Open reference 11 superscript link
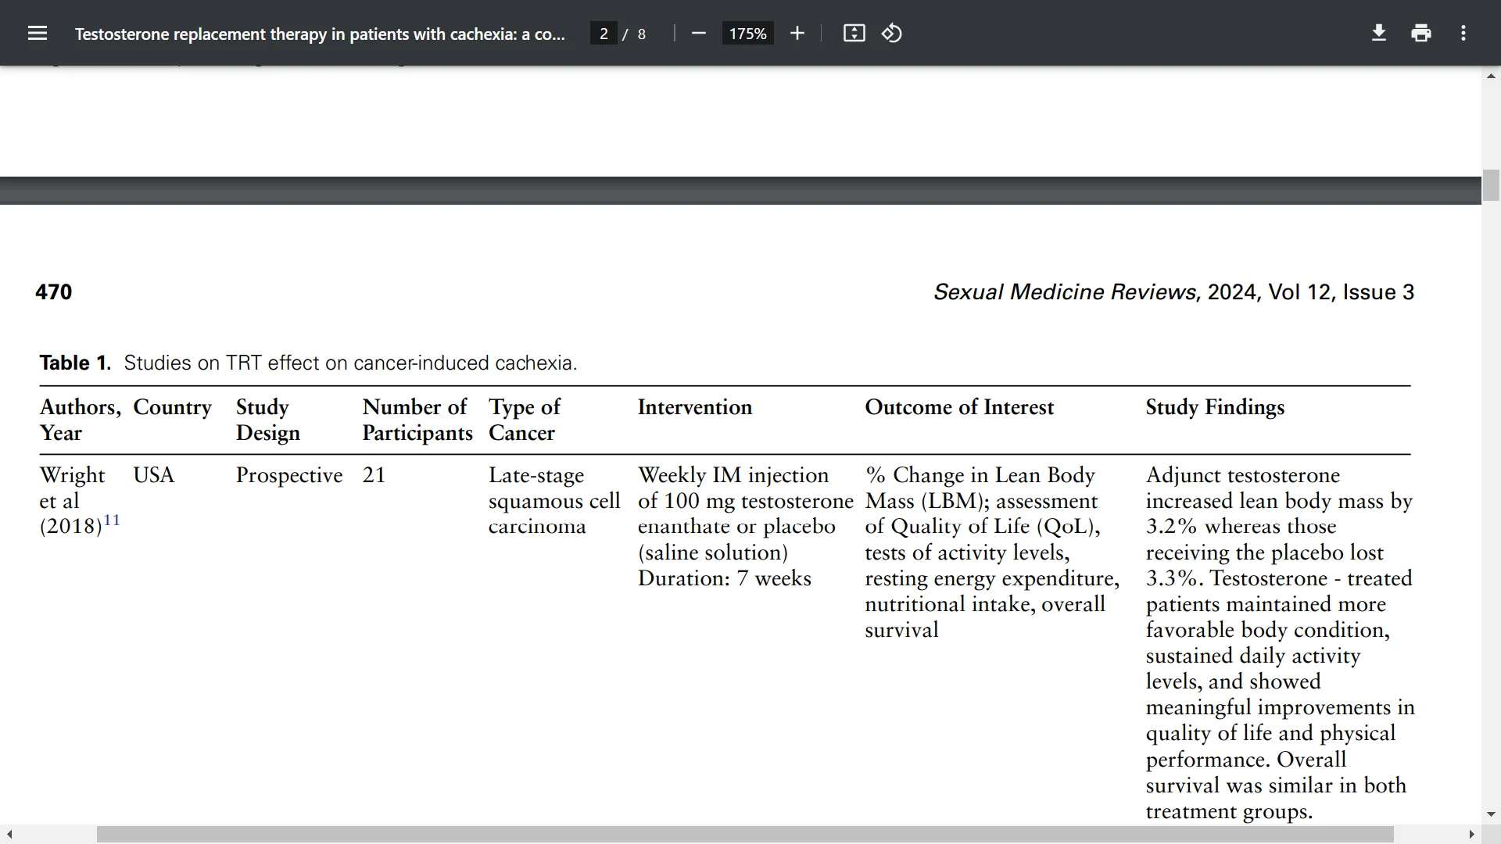 [x=112, y=520]
